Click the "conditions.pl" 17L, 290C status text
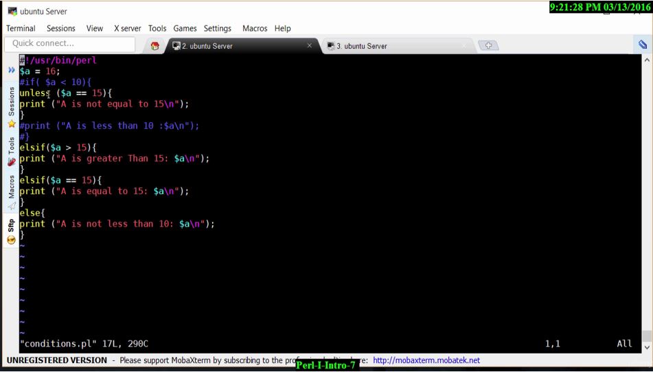This screenshot has height=372, width=653. pos(84,344)
